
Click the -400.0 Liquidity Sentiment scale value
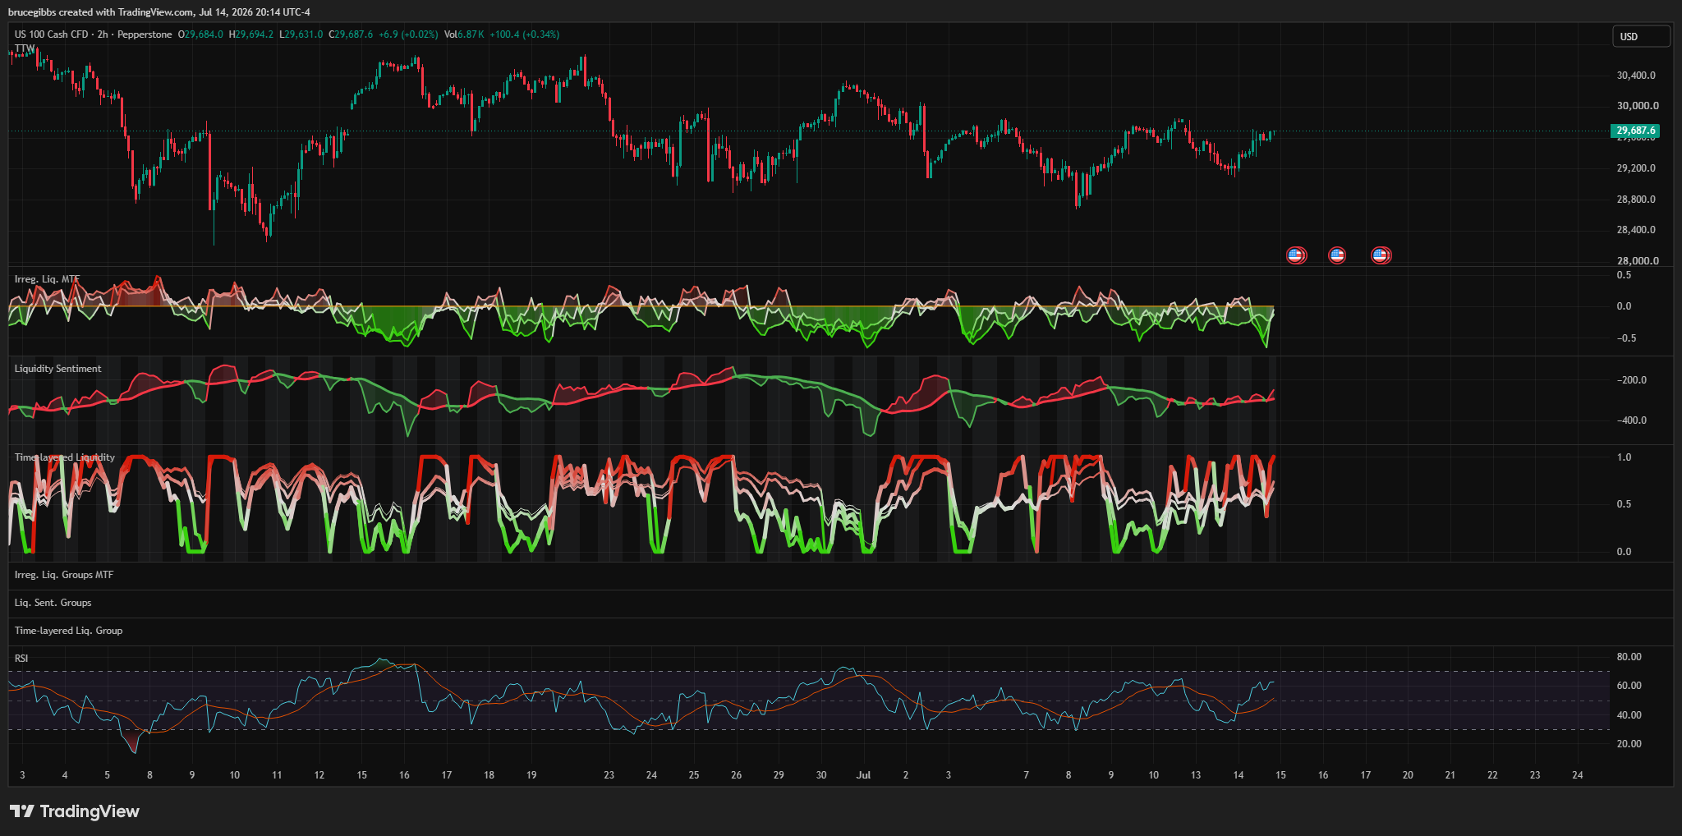pyautogui.click(x=1631, y=420)
